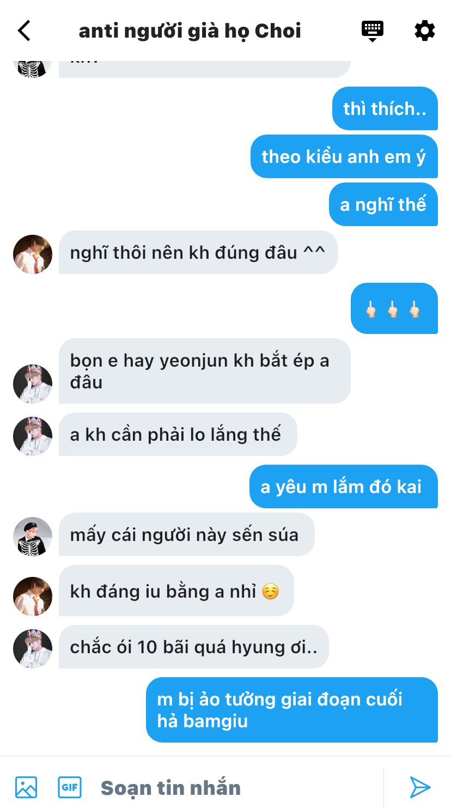Open avatar beside 'mấy cái người này sến súa'
The height and width of the screenshot is (809, 451).
pos(33,537)
